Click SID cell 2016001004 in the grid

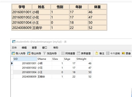coord(25,72)
